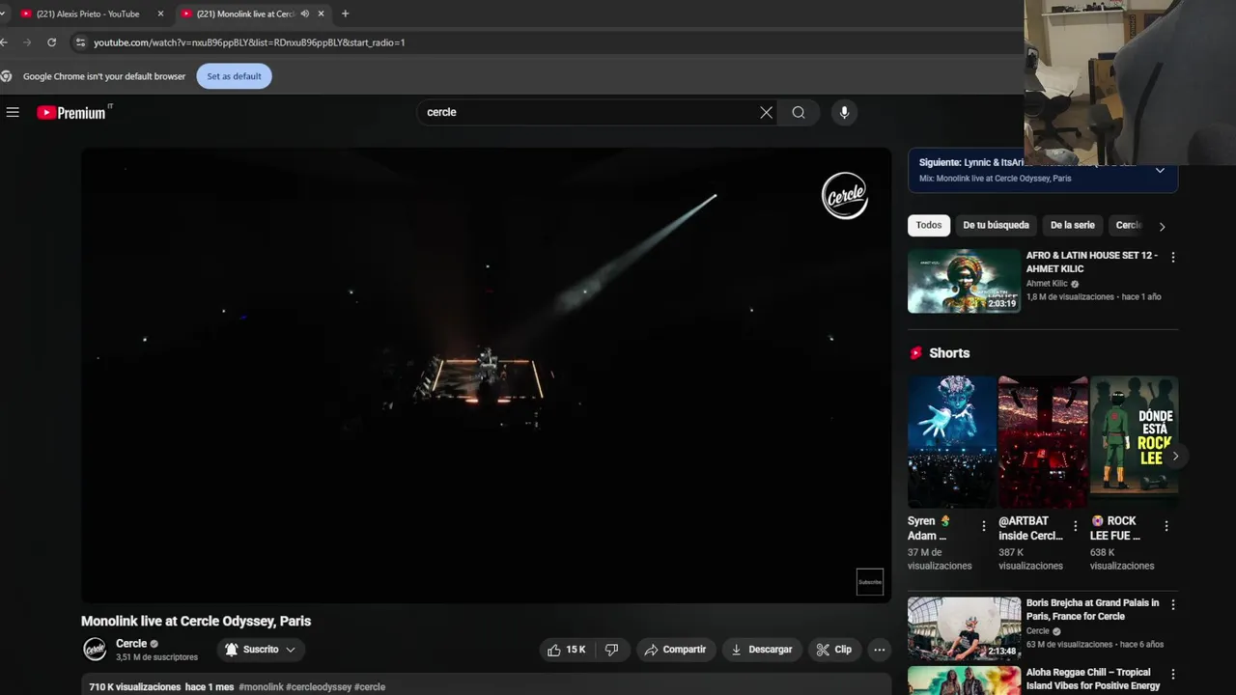Open Boris Brejcha at Grand Palais thumbnail
Screen dimensions: 1236x695
(964, 628)
